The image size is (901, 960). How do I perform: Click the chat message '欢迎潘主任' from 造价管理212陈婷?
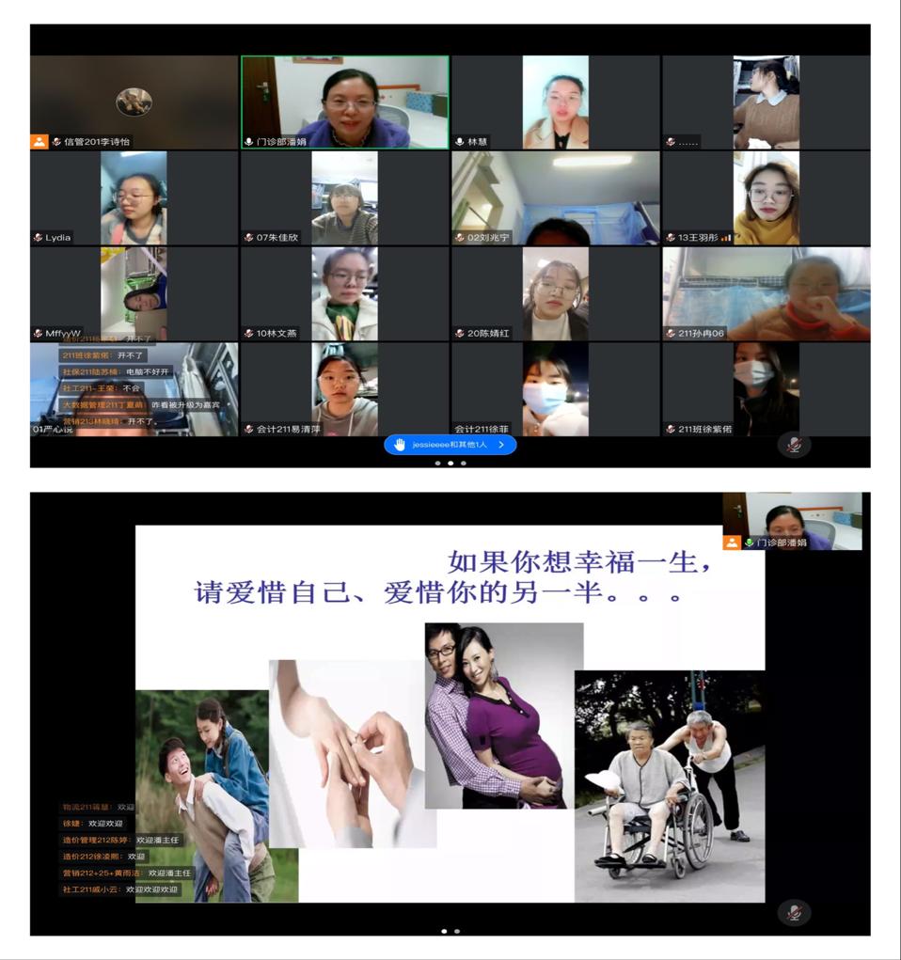(157, 840)
